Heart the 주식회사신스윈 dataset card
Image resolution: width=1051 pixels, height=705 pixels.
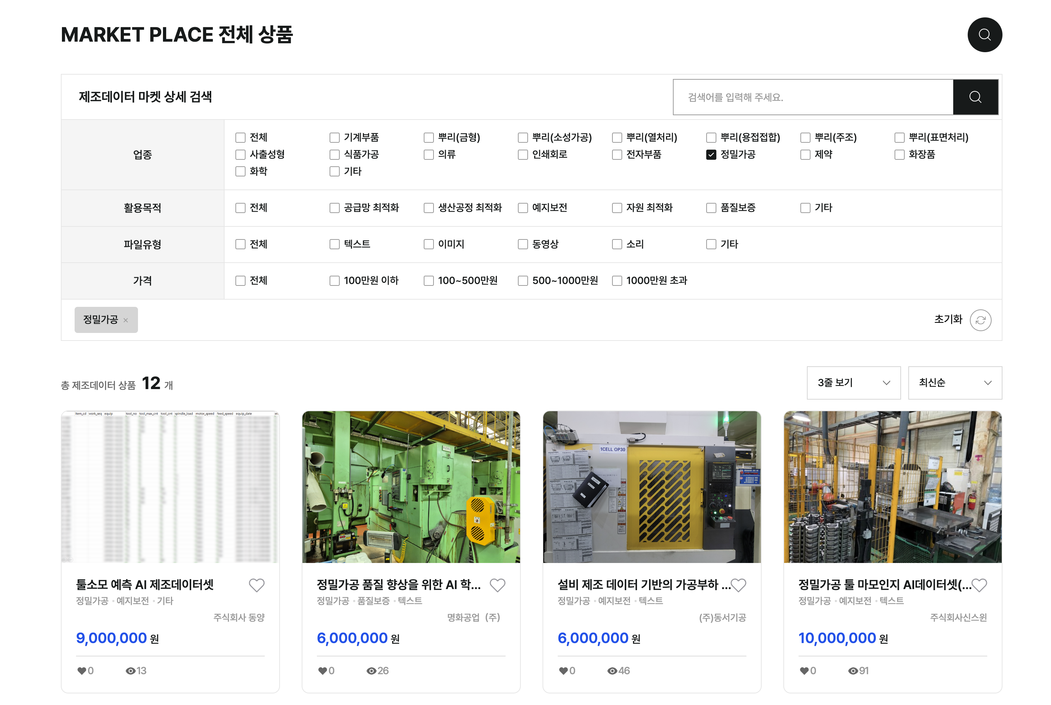979,585
